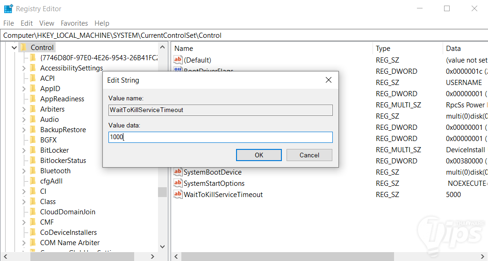Viewport: 488px width, 261px height.
Task: Click the BitLocker folder icon
Action: (x=32, y=150)
